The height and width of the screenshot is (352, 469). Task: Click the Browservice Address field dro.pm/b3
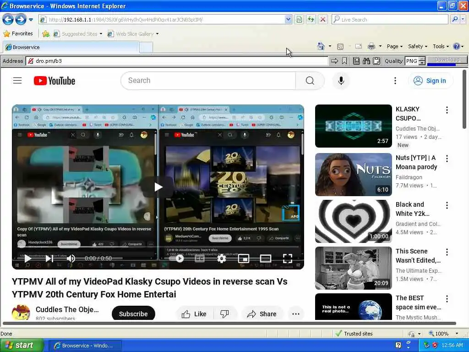tap(177, 61)
